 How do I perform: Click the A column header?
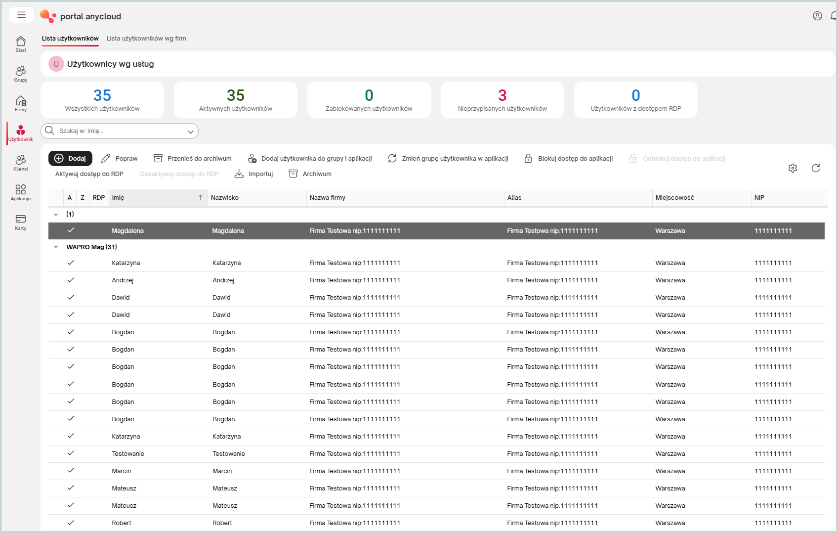click(x=70, y=197)
